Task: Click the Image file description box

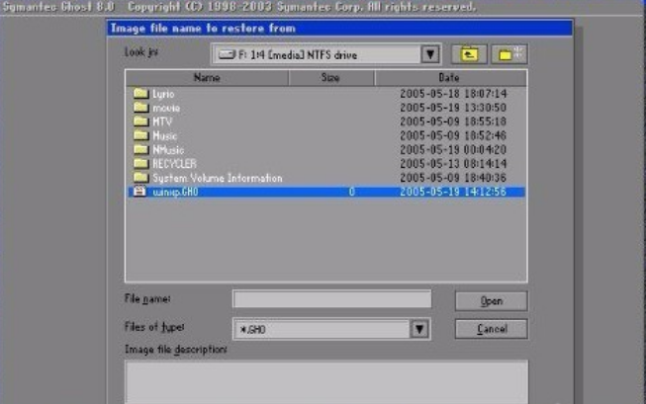Action: (x=325, y=381)
